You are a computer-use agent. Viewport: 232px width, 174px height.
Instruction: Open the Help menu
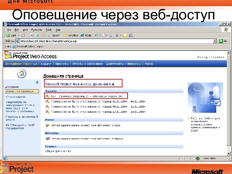(x=58, y=30)
